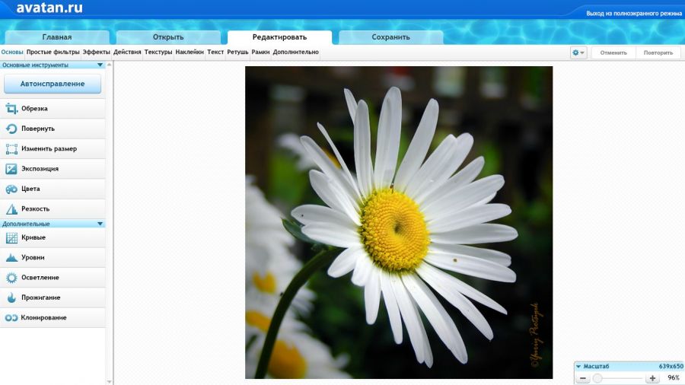Image resolution: width=685 pixels, height=385 pixels.
Task: Open the Resize (Изменить размер) tool icon
Action: click(11, 149)
